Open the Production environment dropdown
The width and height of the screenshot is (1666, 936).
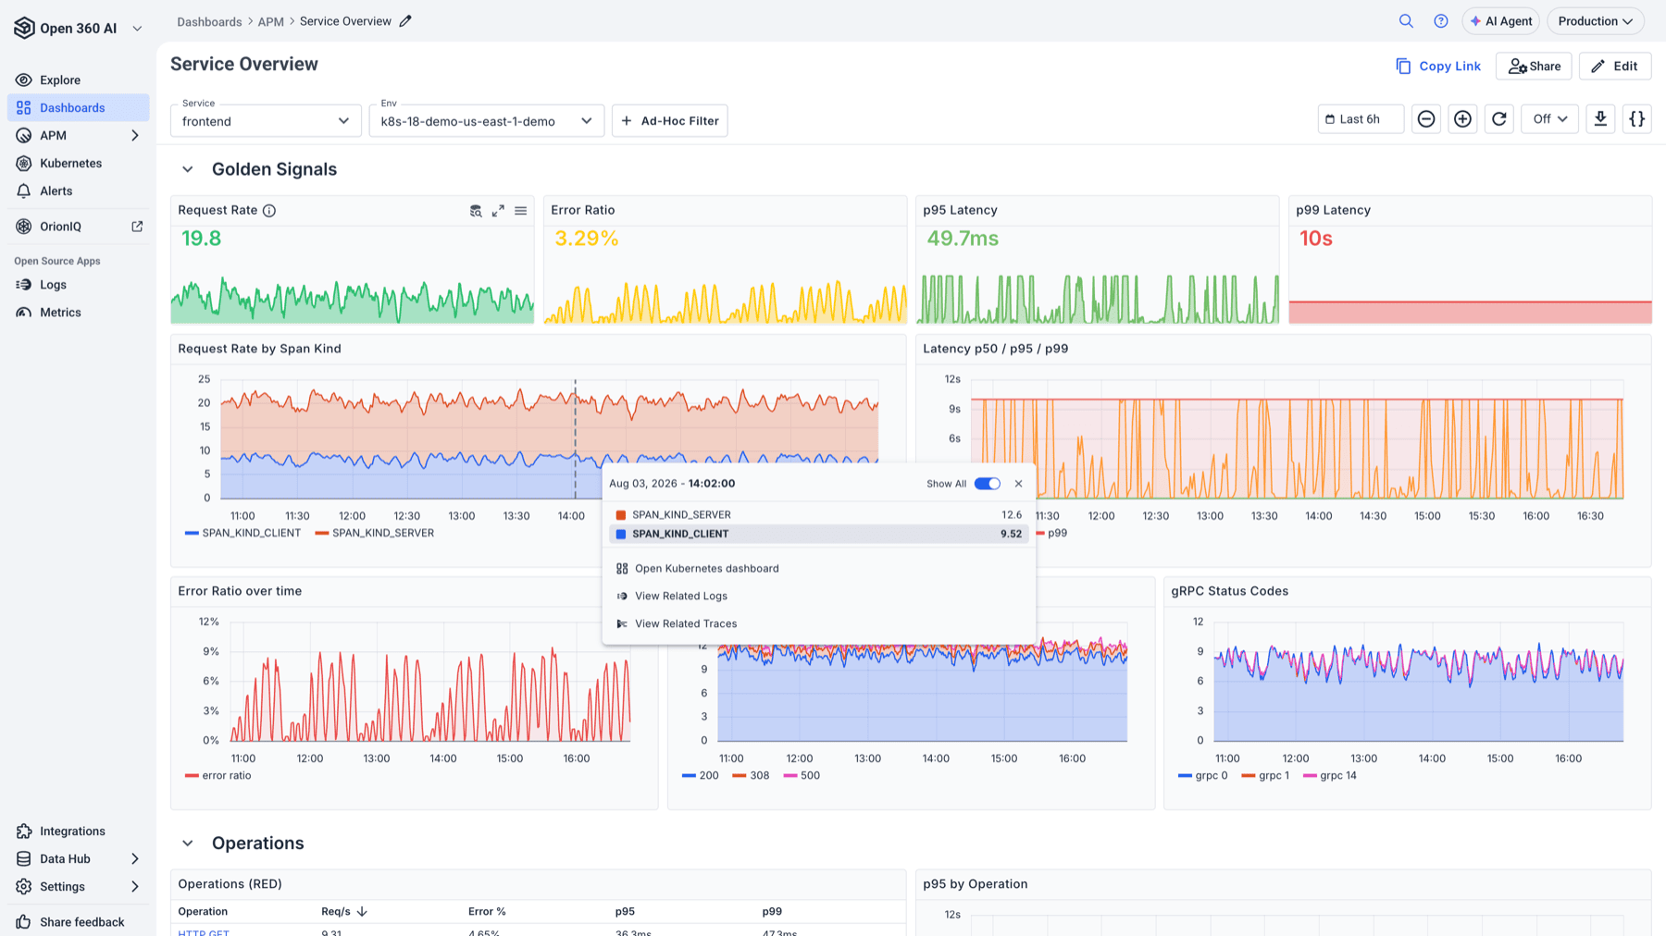(x=1596, y=21)
